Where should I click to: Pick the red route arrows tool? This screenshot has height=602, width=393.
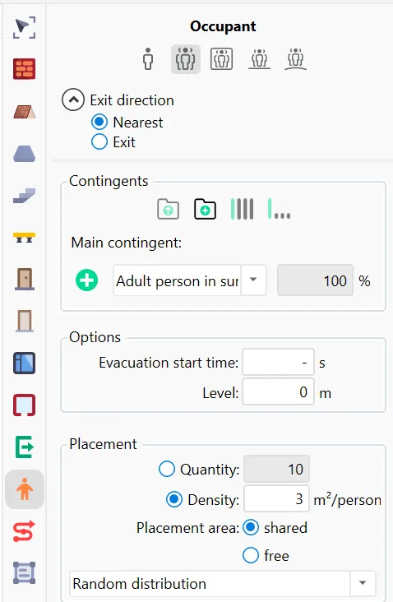(24, 531)
